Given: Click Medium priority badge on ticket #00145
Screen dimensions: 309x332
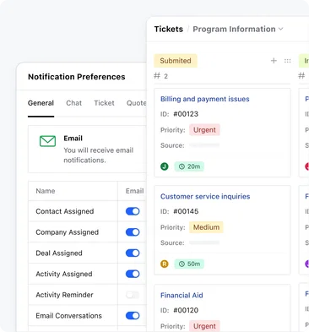Looking at the screenshot, I should click(x=206, y=227).
